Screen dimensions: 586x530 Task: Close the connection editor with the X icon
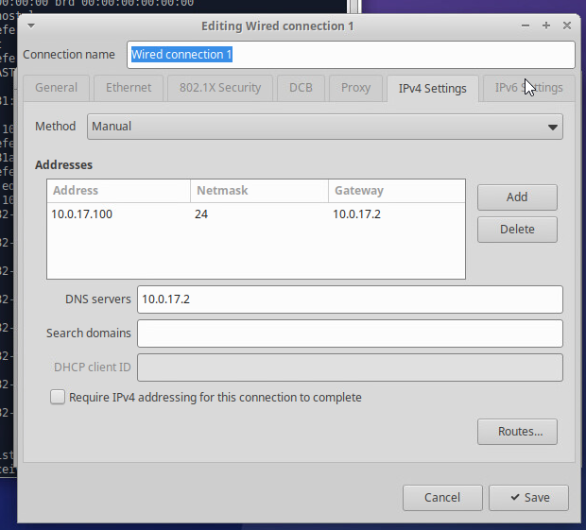point(567,26)
